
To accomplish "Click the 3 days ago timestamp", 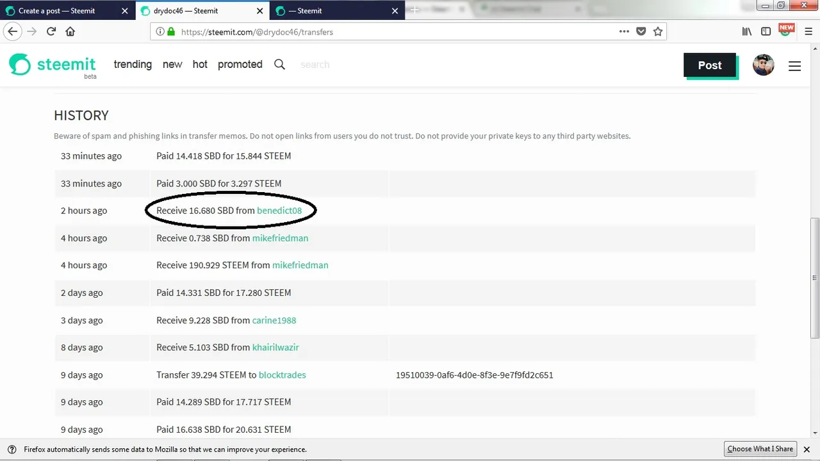I will (x=82, y=320).
